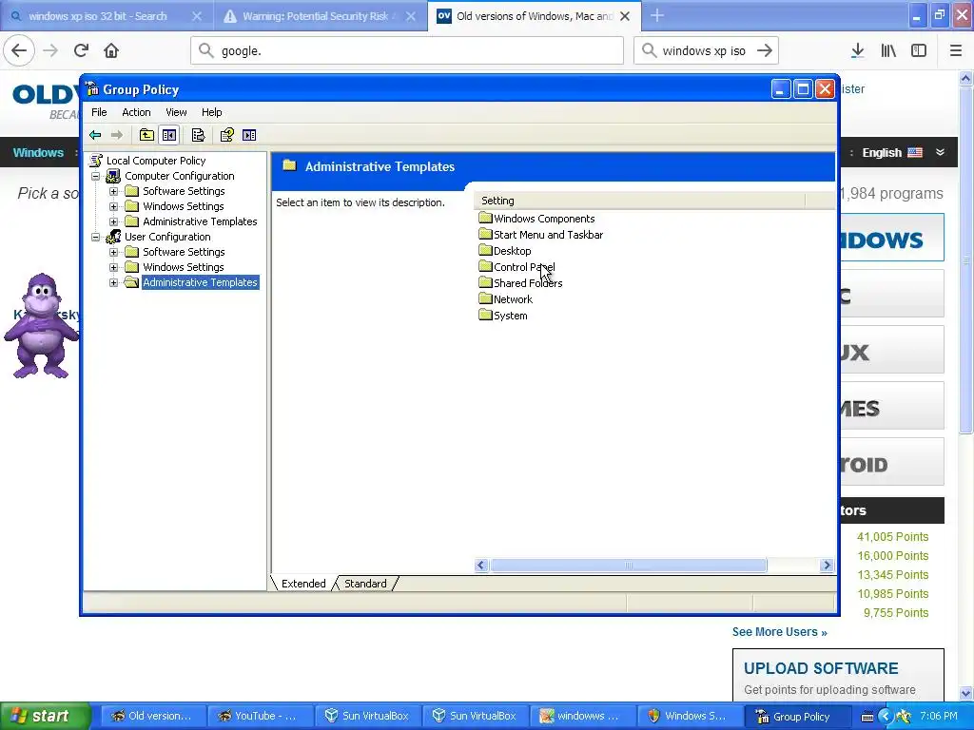974x730 pixels.
Task: Select the Shared Folders folder icon
Action: coord(485,282)
